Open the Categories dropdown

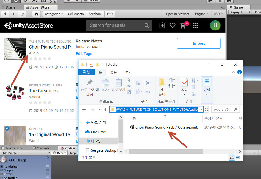point(54,14)
